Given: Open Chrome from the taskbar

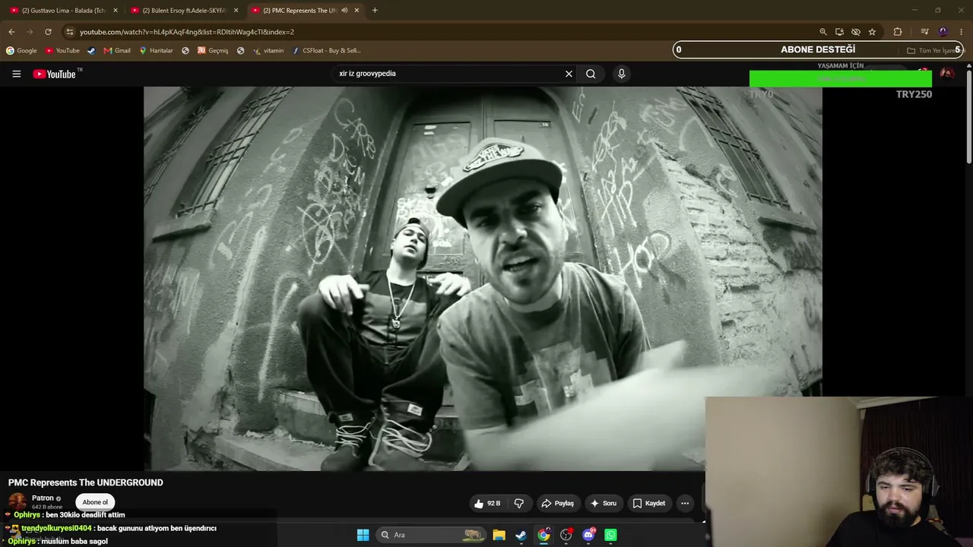Looking at the screenshot, I should click(x=544, y=535).
